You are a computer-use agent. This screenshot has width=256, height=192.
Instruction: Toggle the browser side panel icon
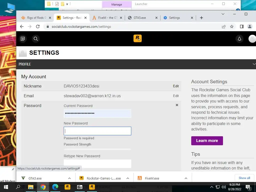point(242,26)
